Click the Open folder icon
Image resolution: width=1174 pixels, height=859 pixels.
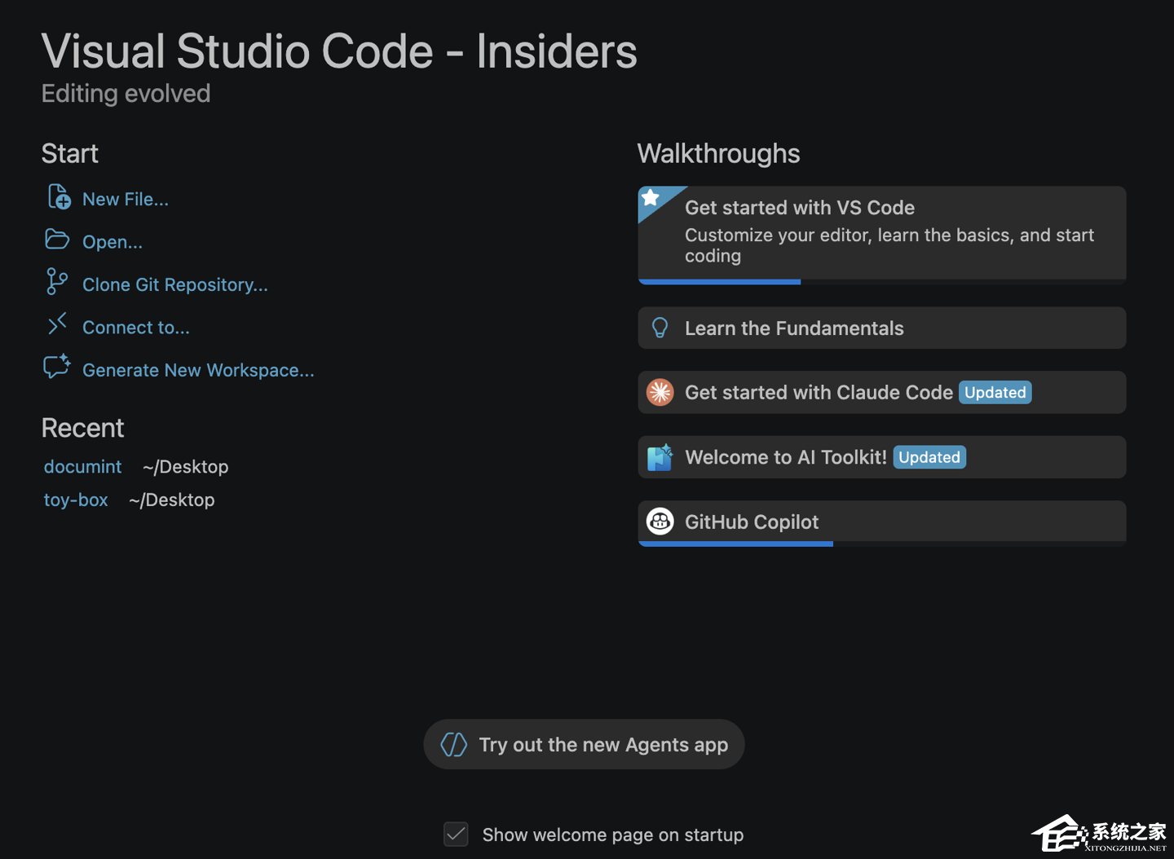tap(57, 240)
